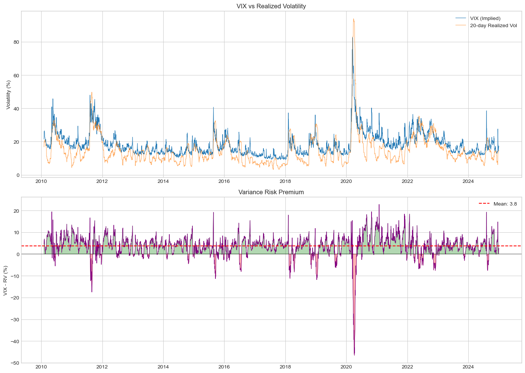The image size is (525, 373).
Task: Click the 2012 x-axis tick on bottom chart
Action: (x=102, y=367)
